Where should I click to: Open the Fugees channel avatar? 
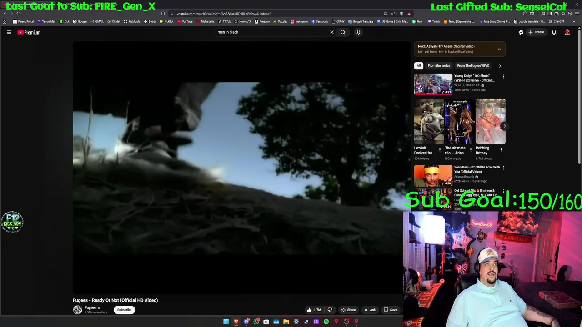point(77,310)
